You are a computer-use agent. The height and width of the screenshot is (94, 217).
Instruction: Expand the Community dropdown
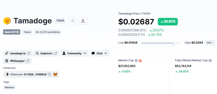[74, 53]
